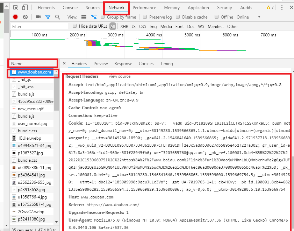The width and height of the screenshot is (294, 231).
Task: Filter requests by CSS type
Action: pyautogui.click(x=143, y=27)
